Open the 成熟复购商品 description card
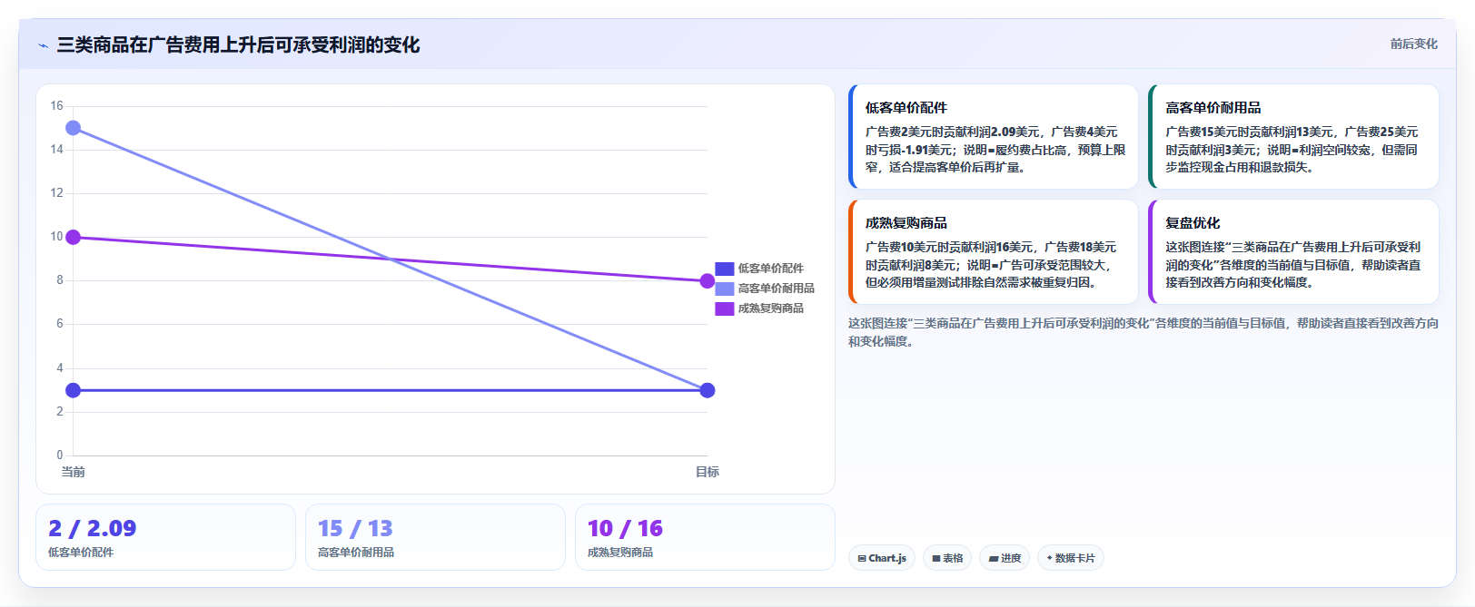 (993, 251)
